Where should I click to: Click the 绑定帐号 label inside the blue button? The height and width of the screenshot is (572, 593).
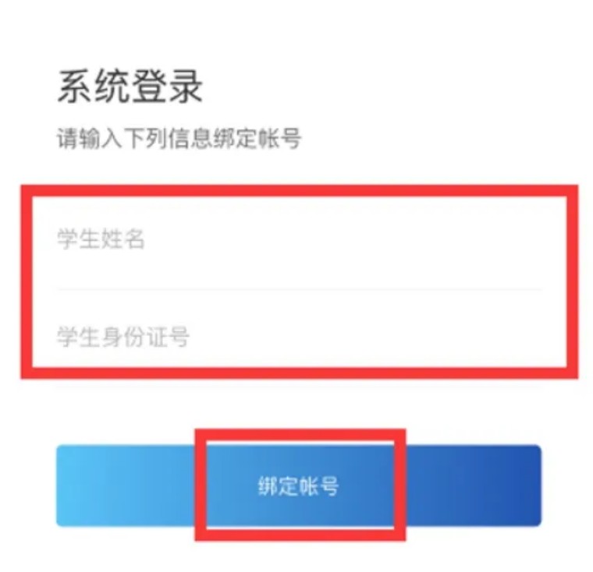pyautogui.click(x=298, y=485)
